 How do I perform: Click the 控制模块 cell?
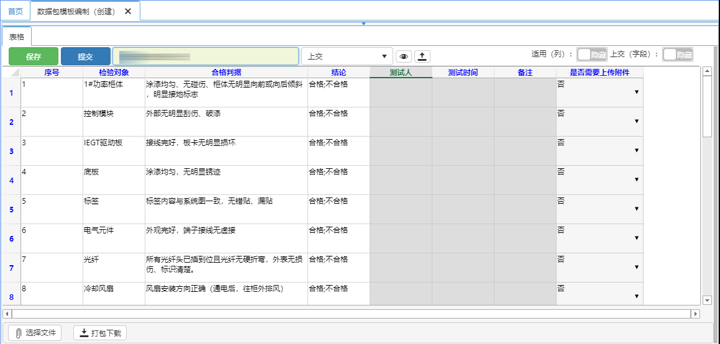click(114, 122)
